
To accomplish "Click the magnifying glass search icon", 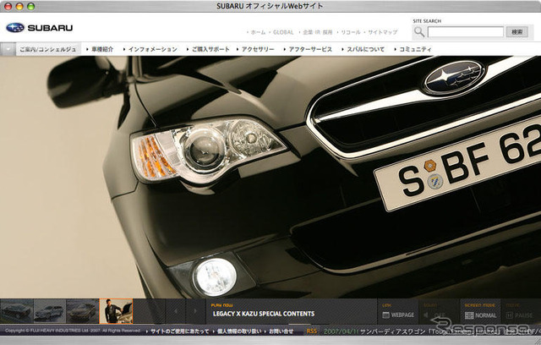I will pos(419,32).
